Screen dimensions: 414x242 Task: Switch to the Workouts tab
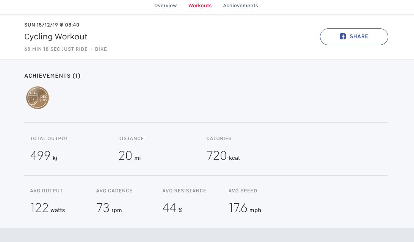click(x=200, y=6)
